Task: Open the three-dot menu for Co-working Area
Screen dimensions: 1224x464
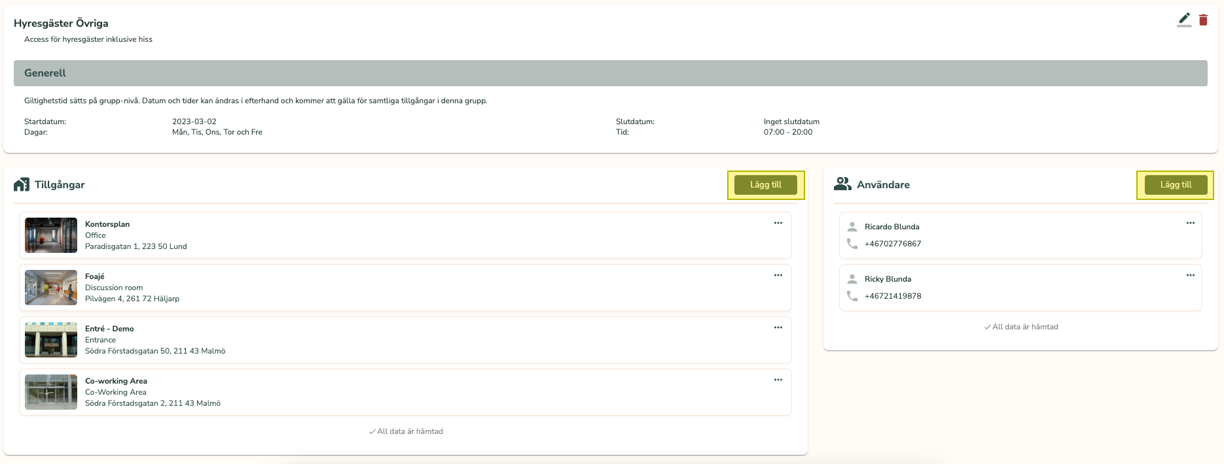Action: (778, 380)
